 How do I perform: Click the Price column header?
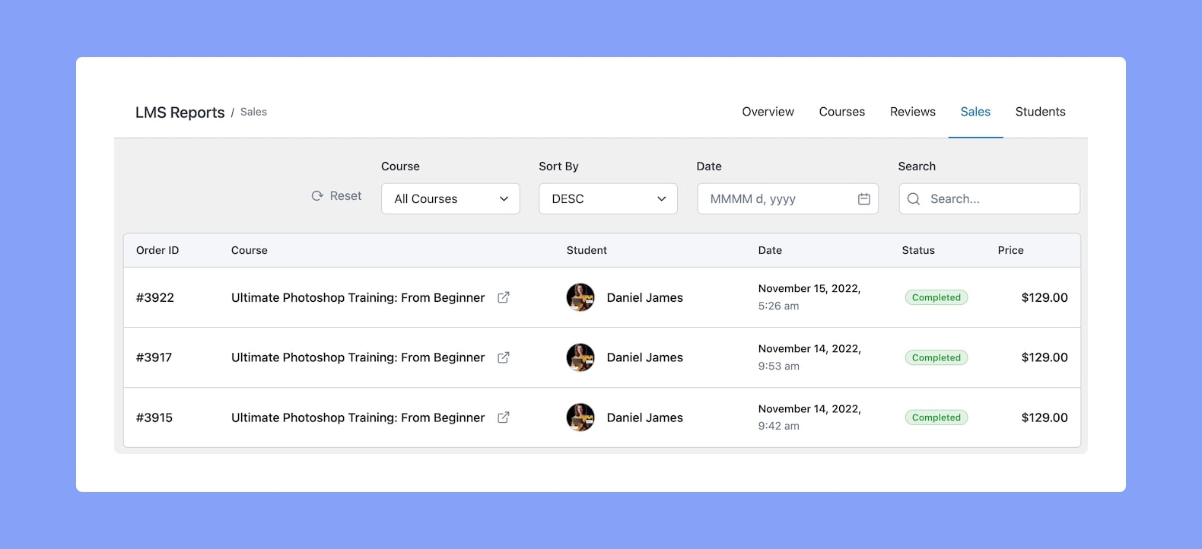point(1010,250)
